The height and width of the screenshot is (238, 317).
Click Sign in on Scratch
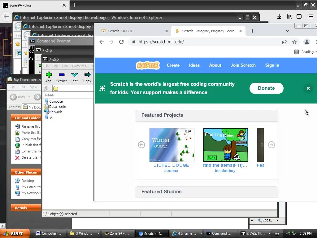272,65
